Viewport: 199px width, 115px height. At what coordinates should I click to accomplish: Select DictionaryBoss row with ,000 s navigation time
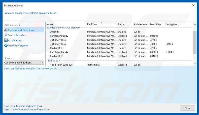coord(119,44)
